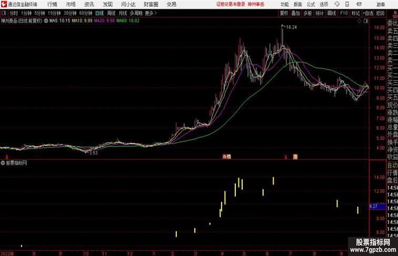Open the 资讯 menu

pos(89,4)
